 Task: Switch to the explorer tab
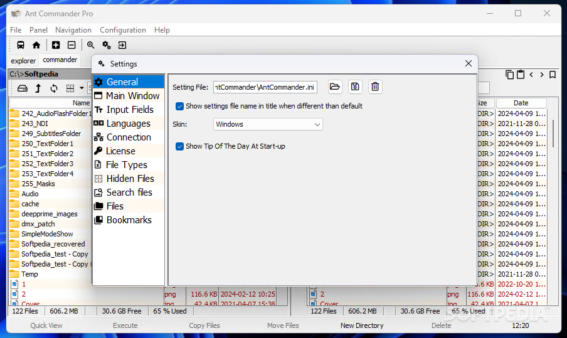[x=23, y=61]
